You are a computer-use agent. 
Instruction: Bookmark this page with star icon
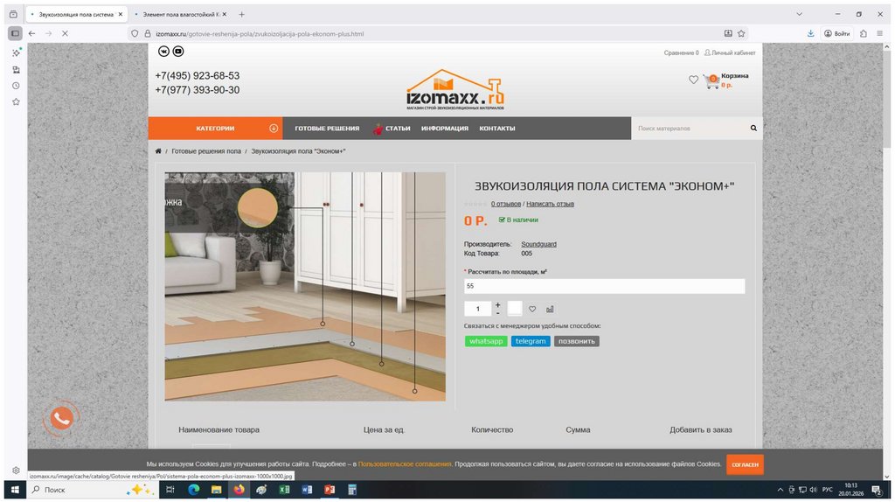pos(741,33)
